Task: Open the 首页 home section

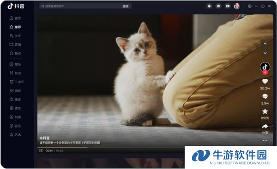Action: pos(15,18)
